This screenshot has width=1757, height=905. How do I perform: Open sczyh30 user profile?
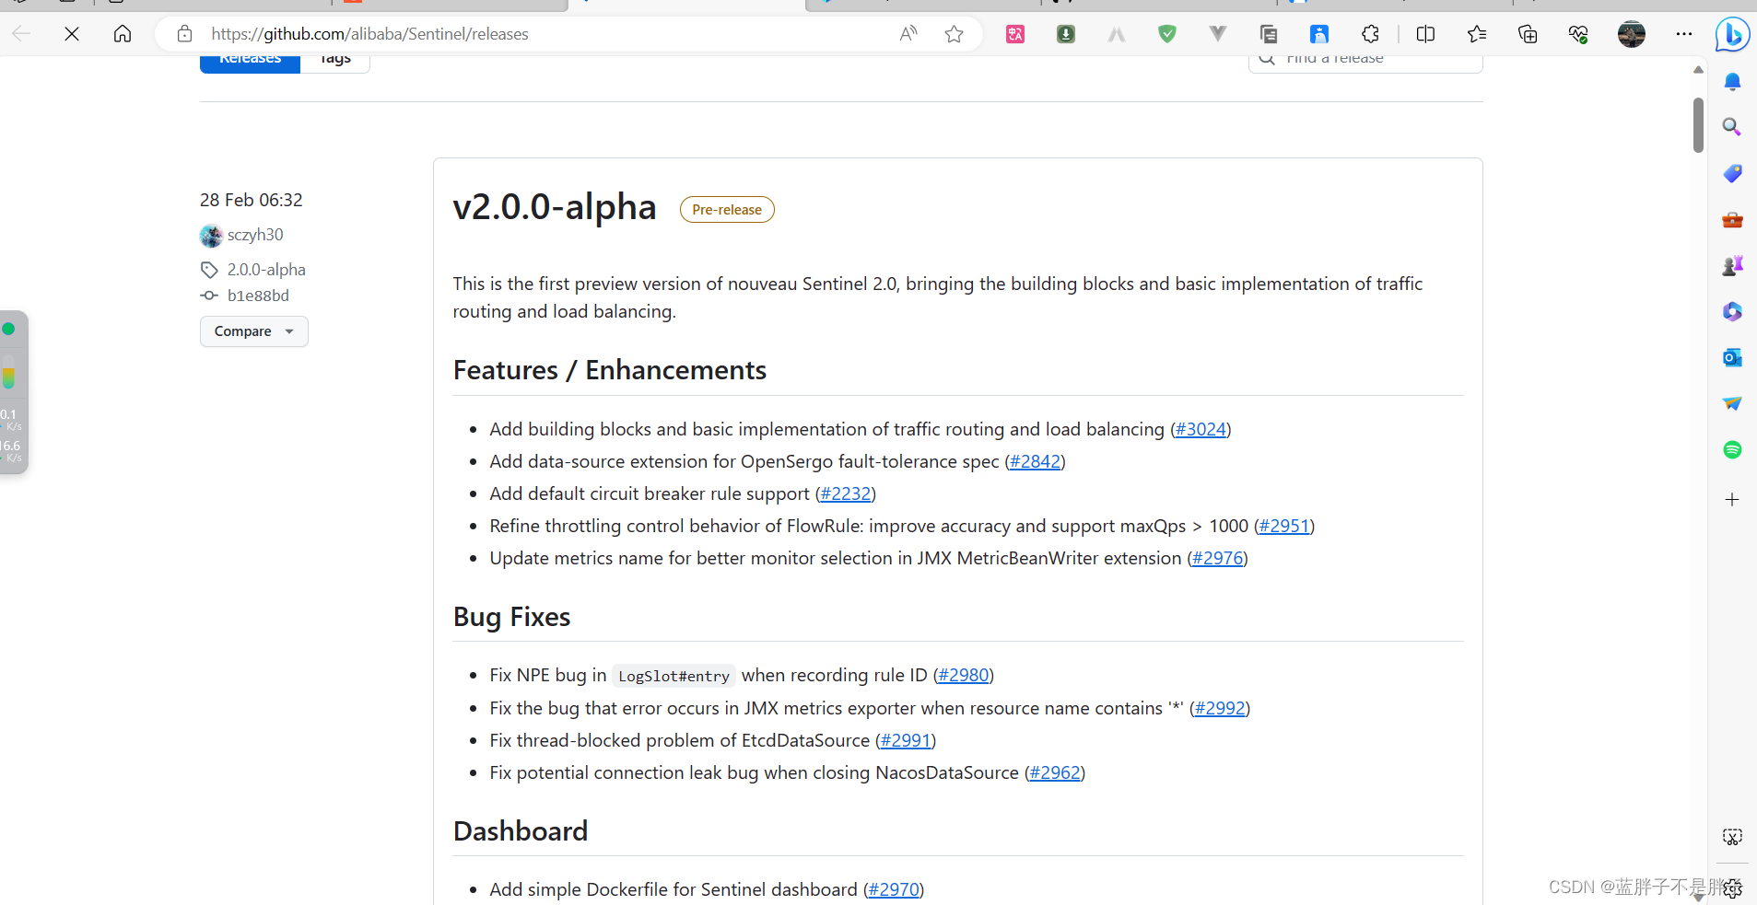(255, 235)
